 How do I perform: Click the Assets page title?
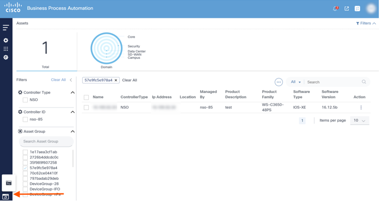point(22,23)
